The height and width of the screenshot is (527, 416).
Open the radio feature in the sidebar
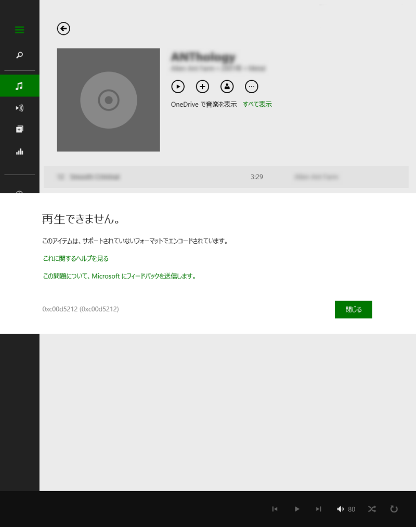tap(19, 108)
